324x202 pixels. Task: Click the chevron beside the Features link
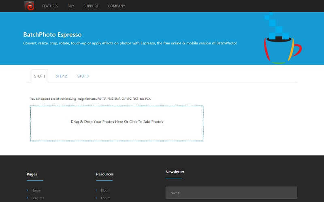(x=27, y=198)
